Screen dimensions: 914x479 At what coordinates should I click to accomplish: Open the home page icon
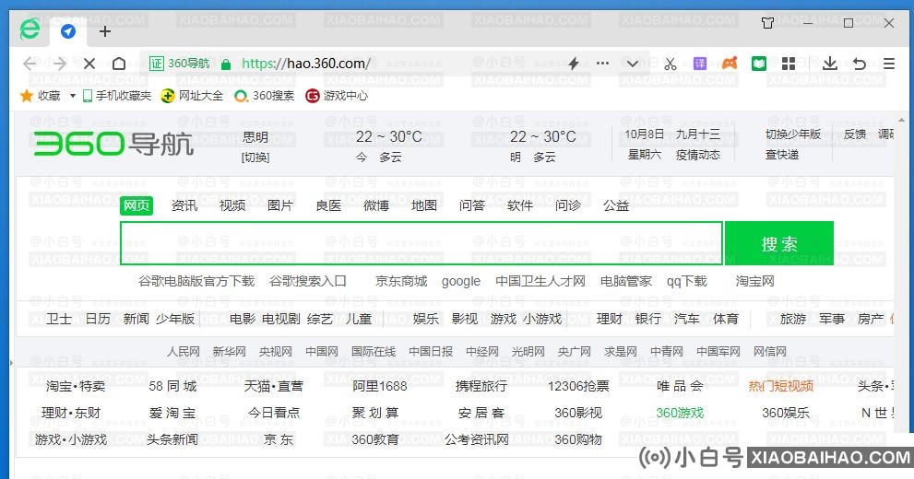[x=119, y=64]
